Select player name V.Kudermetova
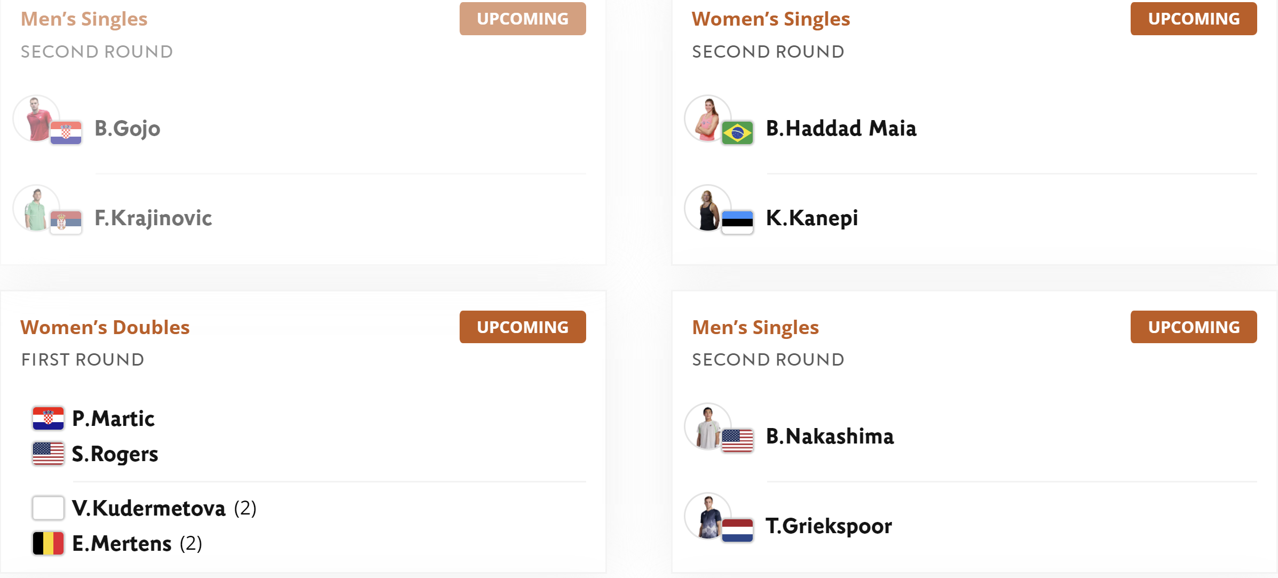Viewport: 1278px width, 578px height. click(149, 508)
